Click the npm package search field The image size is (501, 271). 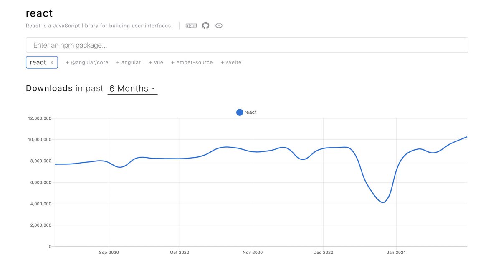pyautogui.click(x=247, y=45)
